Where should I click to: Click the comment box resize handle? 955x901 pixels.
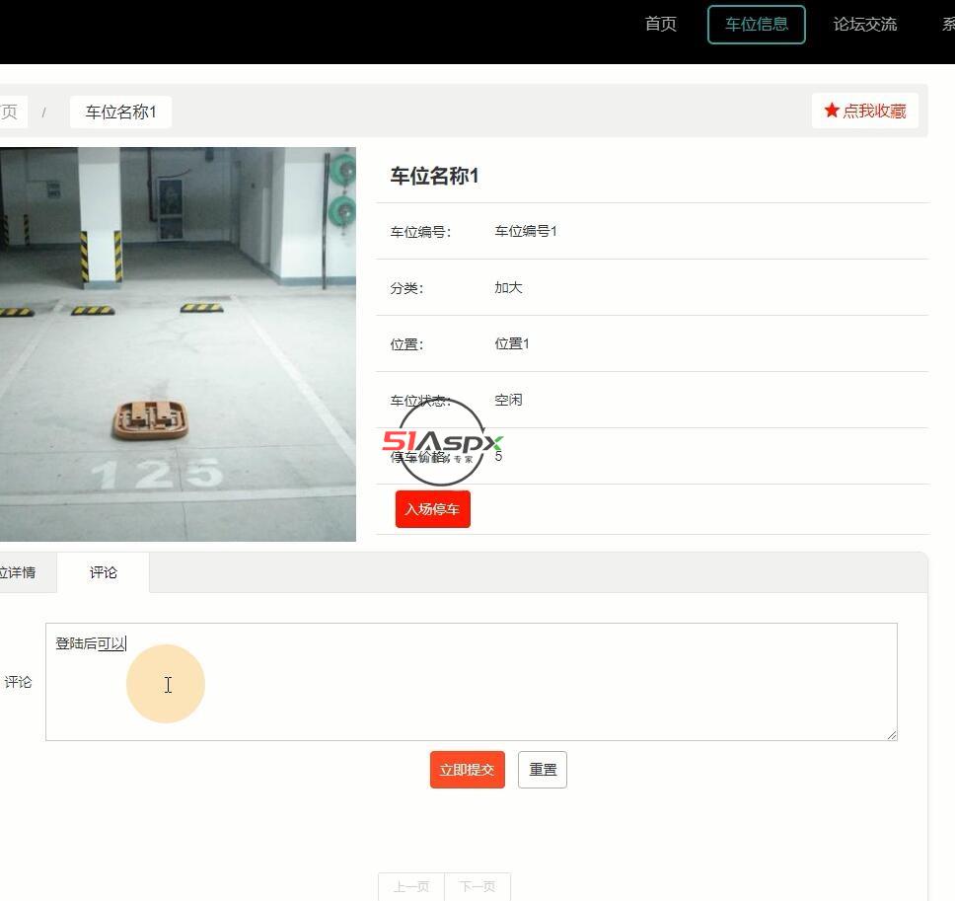(891, 734)
